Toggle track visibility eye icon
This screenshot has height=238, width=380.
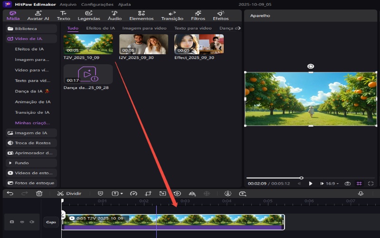[22, 222]
